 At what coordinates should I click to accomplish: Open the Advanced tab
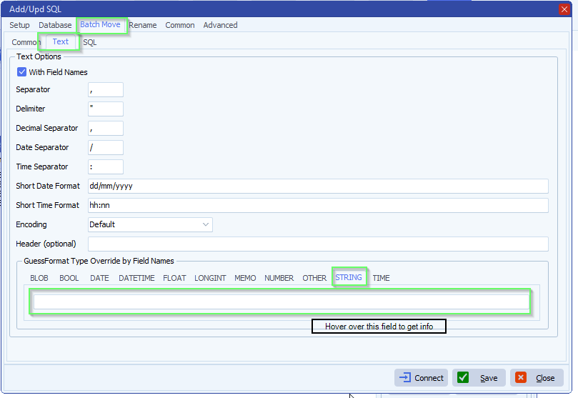[x=221, y=25]
